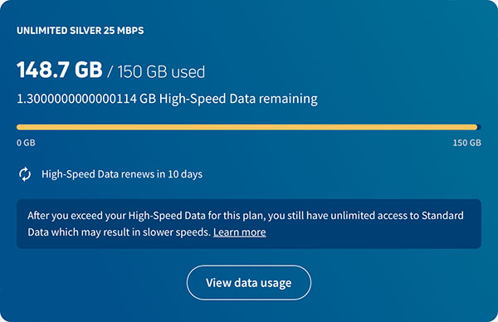Click the Standard Data notice box

[x=249, y=224]
